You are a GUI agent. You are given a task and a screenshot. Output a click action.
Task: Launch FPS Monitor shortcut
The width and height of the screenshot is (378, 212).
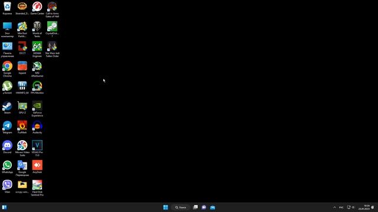coord(37,88)
